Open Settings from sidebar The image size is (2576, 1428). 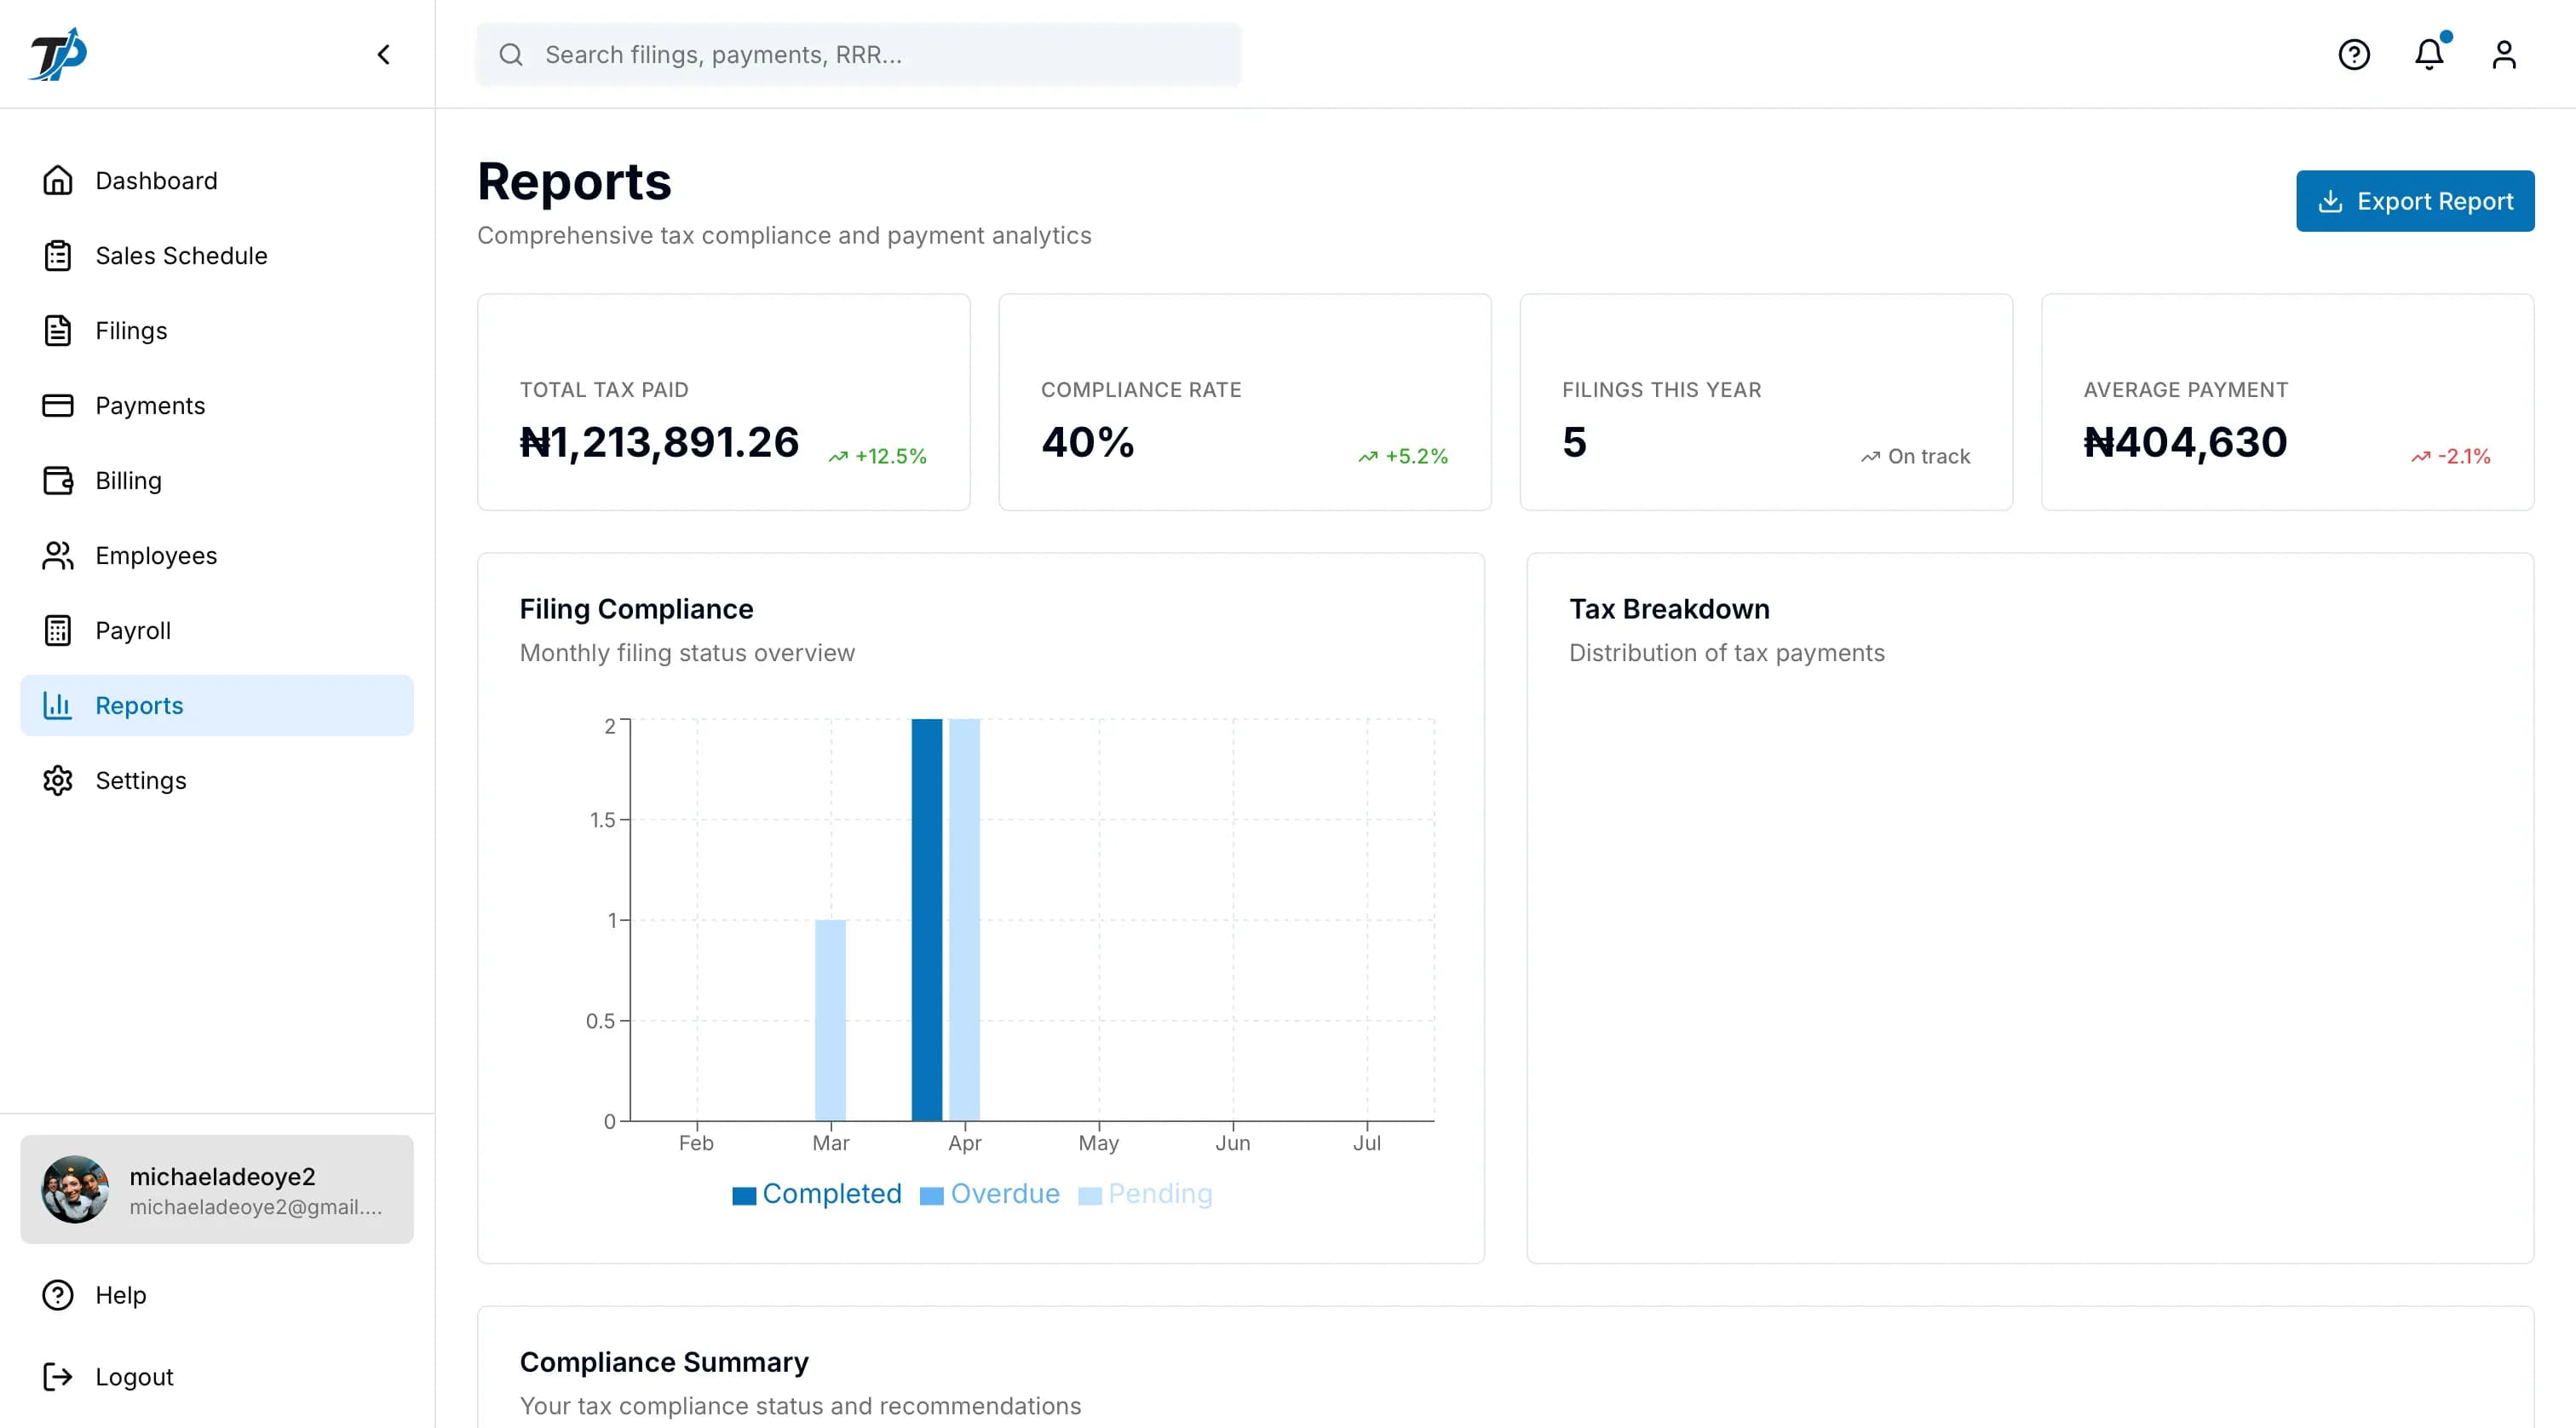pyautogui.click(x=217, y=780)
